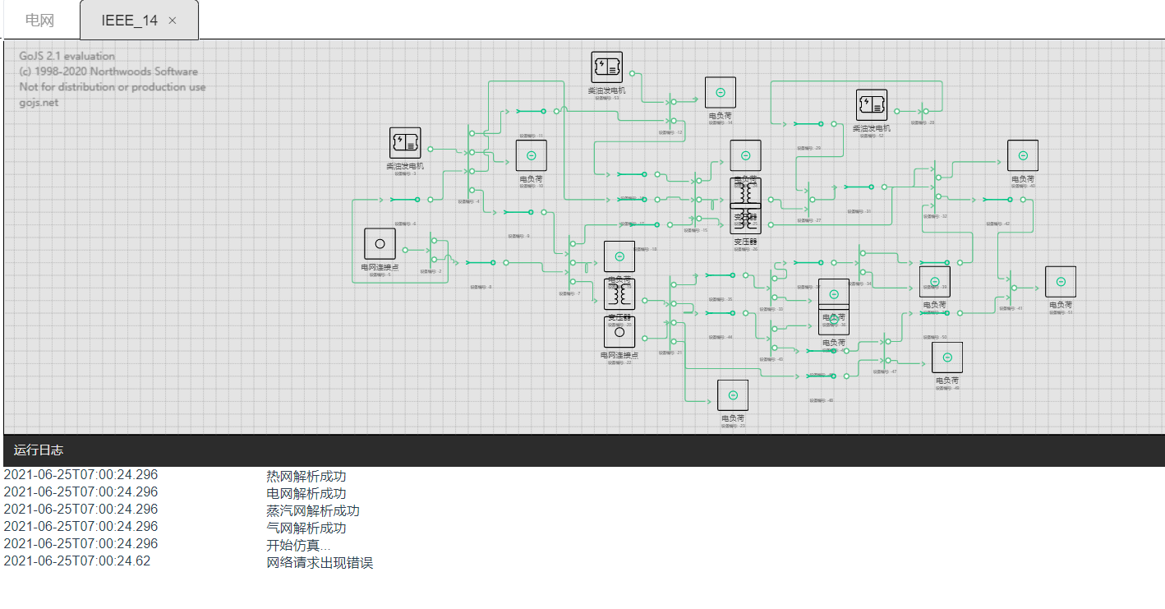Select transformer node number -20
The image size is (1165, 609).
619,294
